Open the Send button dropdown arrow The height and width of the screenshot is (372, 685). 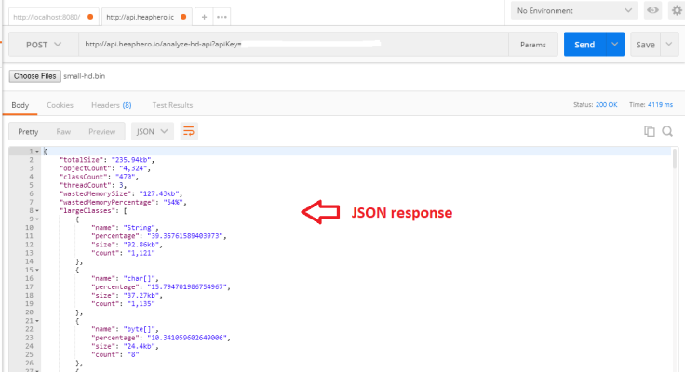(x=614, y=45)
